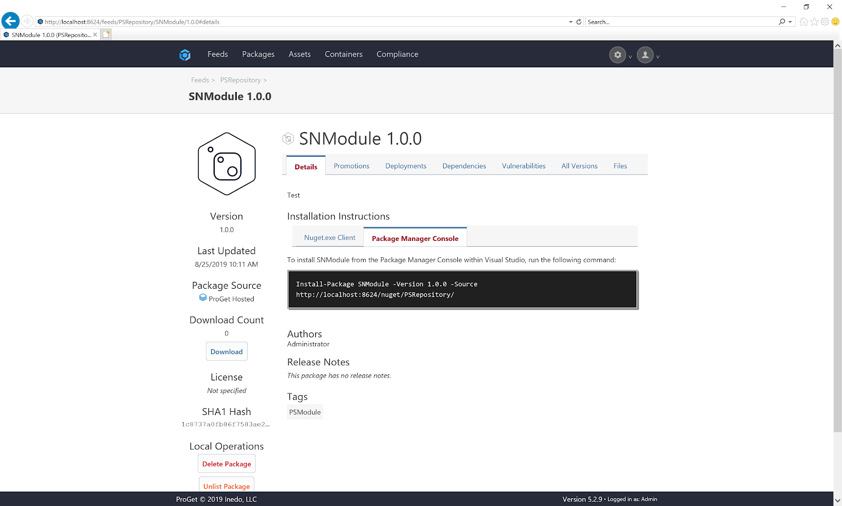The image size is (842, 506).
Task: Click the smiley feedback icon
Action: coord(835,22)
